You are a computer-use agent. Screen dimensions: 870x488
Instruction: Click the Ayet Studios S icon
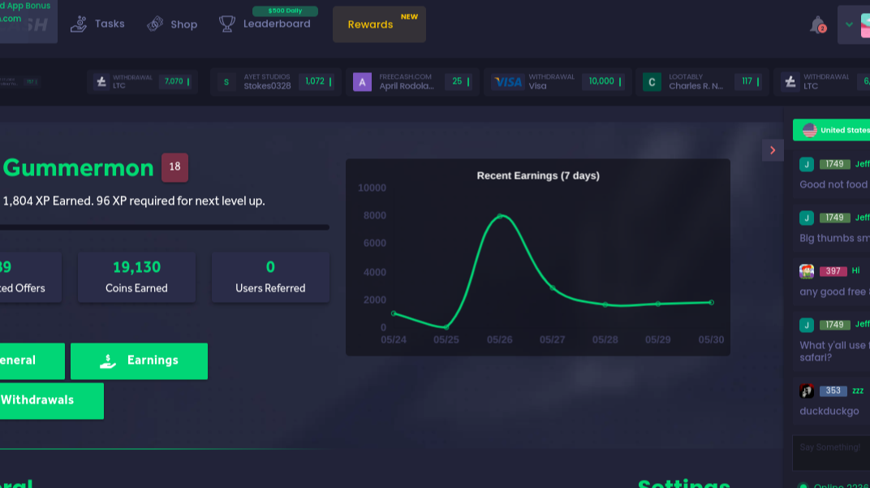coord(226,82)
